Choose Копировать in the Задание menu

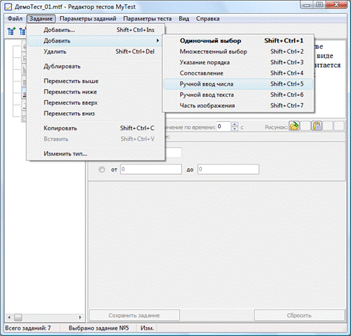pyautogui.click(x=95, y=128)
